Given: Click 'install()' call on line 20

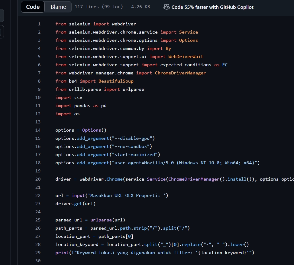Looking at the screenshot, I should (239, 179).
